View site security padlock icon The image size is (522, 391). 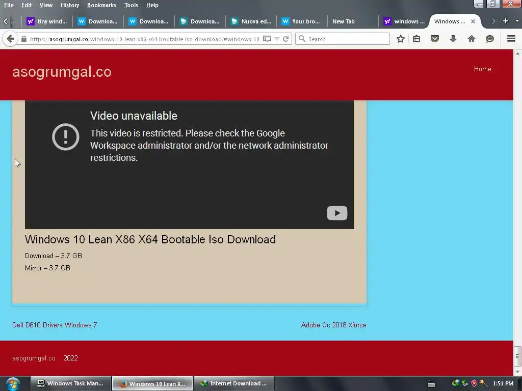[x=23, y=39]
